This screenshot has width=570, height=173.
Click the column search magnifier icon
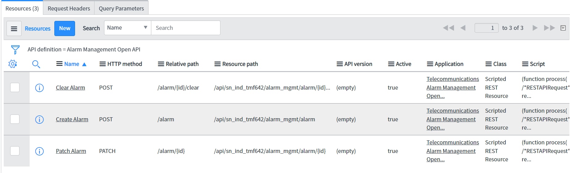pyautogui.click(x=36, y=64)
